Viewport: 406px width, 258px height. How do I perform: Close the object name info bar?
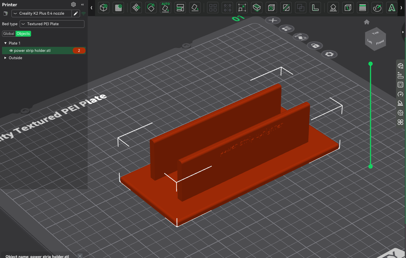tap(80, 256)
